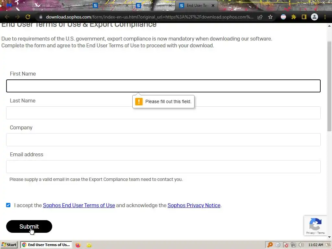This screenshot has width=332, height=249.
Task: Submit the export compliance form
Action: [29, 226]
